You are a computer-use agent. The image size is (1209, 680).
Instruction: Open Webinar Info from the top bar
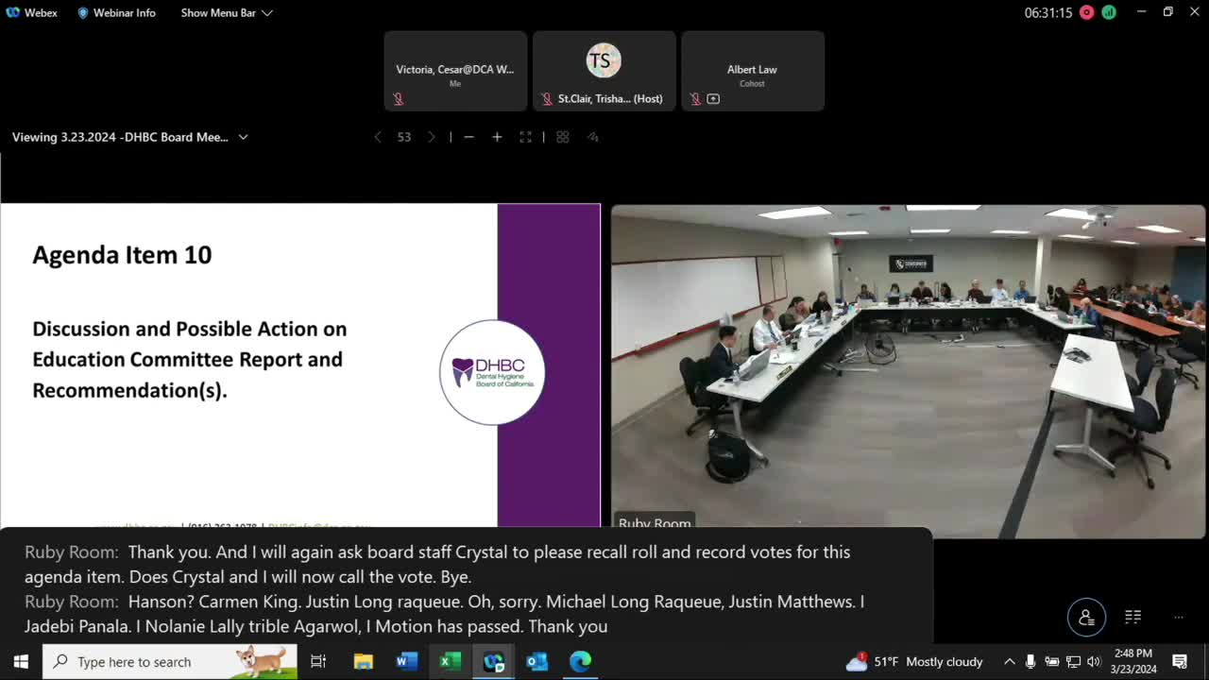116,12
